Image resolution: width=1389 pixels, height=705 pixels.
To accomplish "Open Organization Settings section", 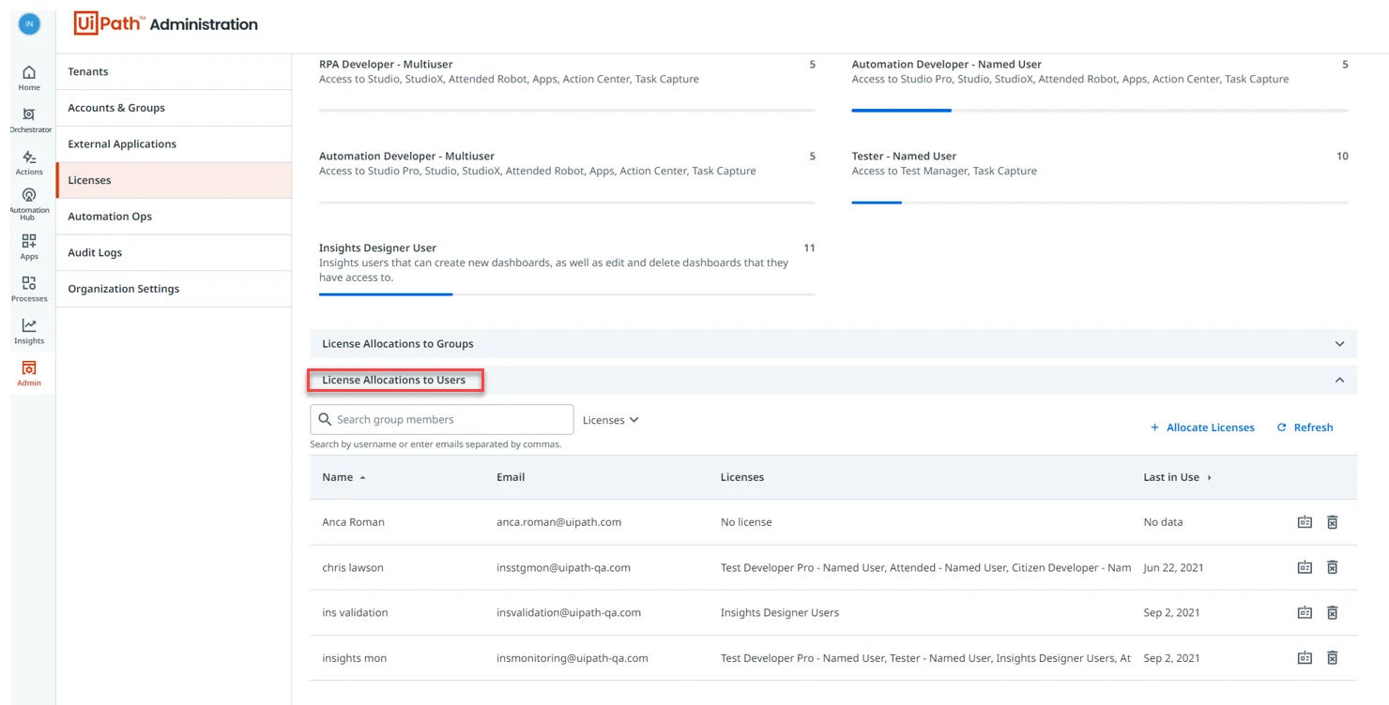I will (x=174, y=289).
